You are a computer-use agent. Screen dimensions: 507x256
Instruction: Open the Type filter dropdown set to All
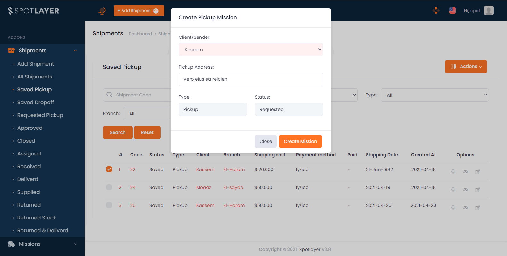tap(435, 95)
